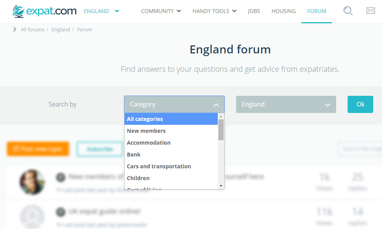382x229 pixels.
Task: Expand the COMMUNITY menu
Action: 161,11
